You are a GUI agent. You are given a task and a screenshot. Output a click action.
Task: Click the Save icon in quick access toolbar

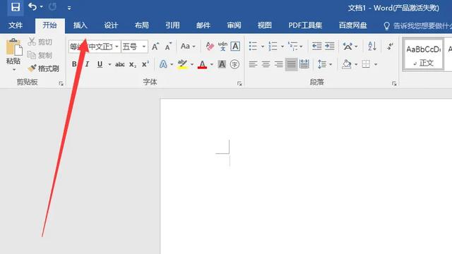(x=16, y=7)
